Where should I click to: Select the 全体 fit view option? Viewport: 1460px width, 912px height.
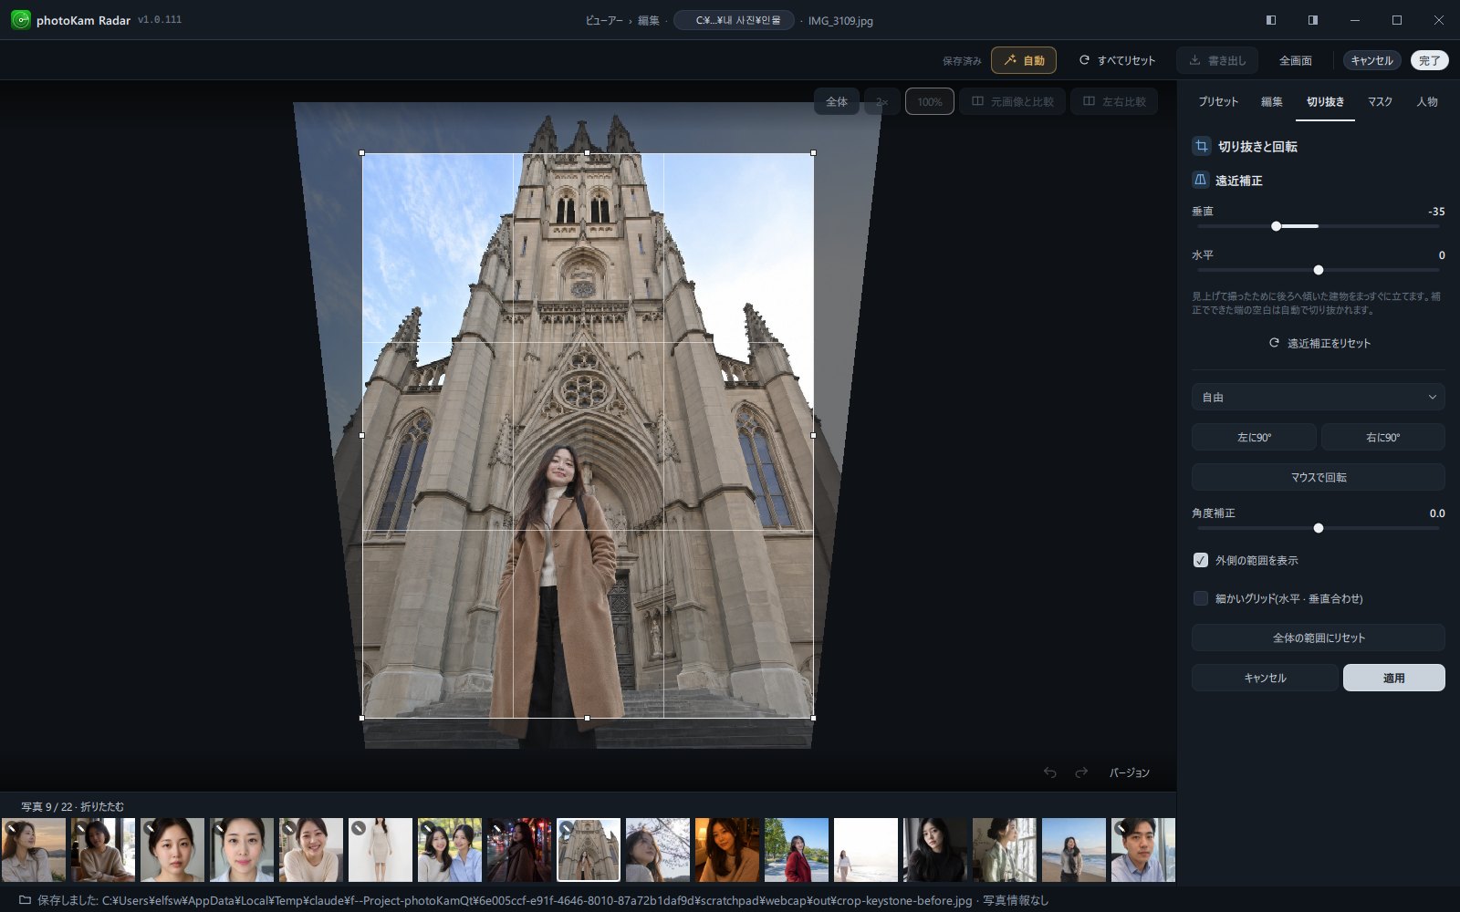[x=837, y=101]
